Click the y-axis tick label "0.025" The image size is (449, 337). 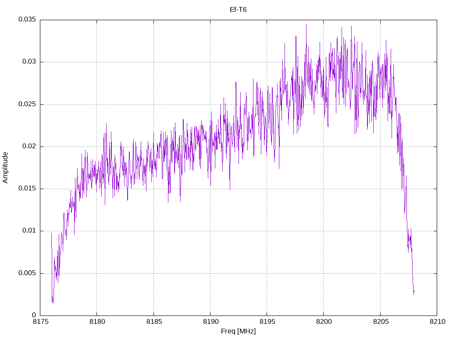[x=27, y=104]
